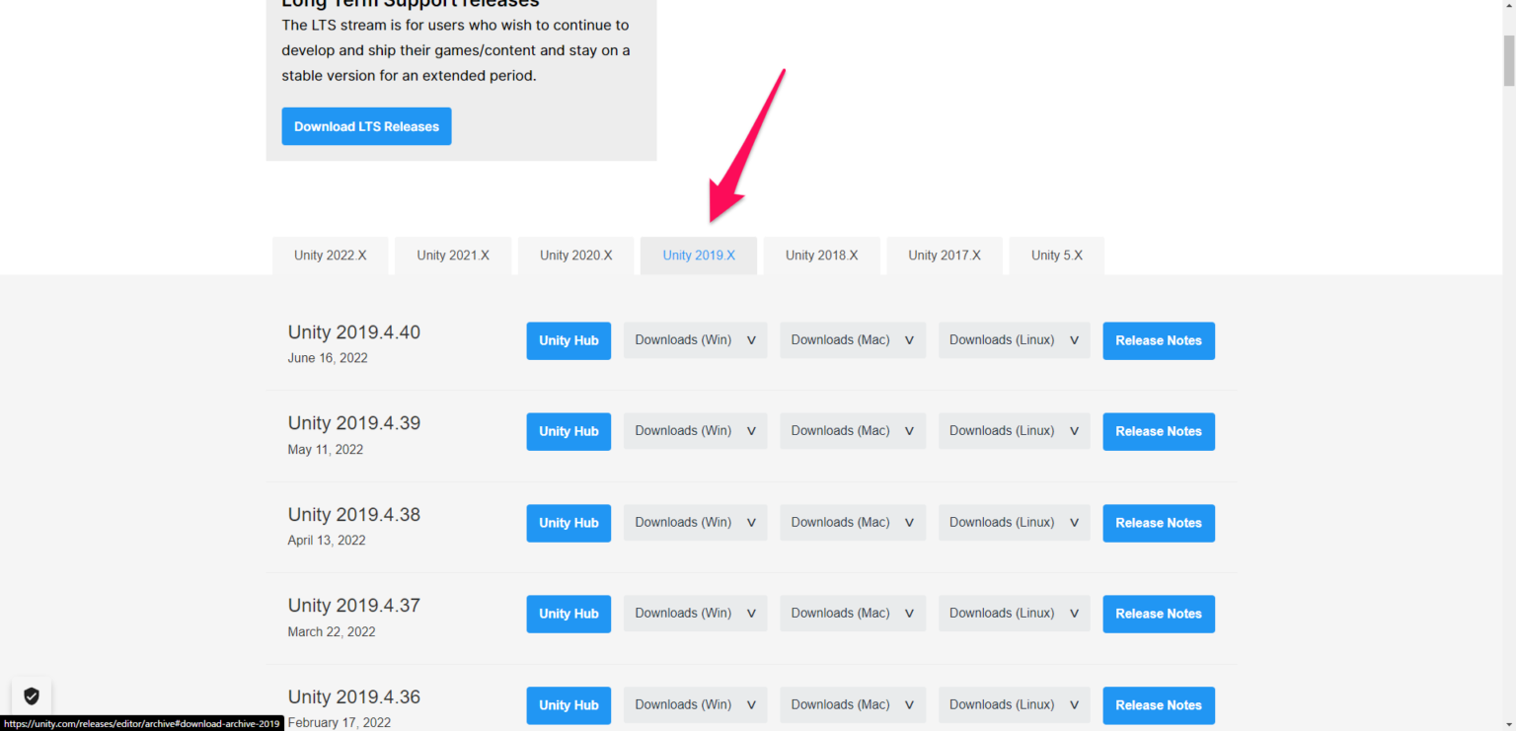This screenshot has height=731, width=1516.
Task: Open the Unity 2018.X tab
Action: coord(821,256)
